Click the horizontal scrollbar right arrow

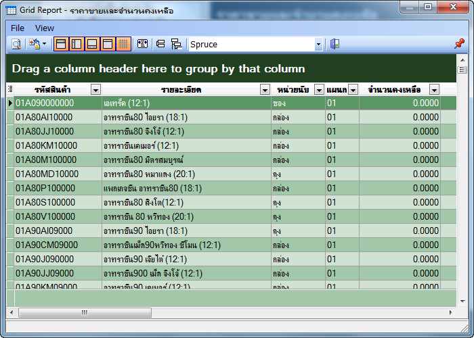[x=452, y=312]
